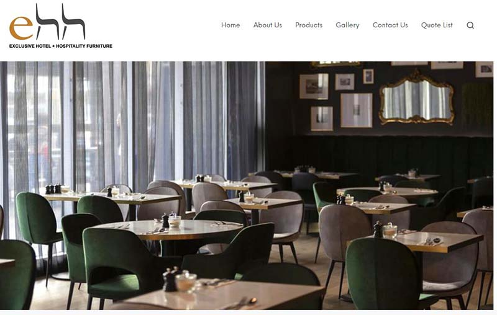View the Quote List

click(437, 25)
